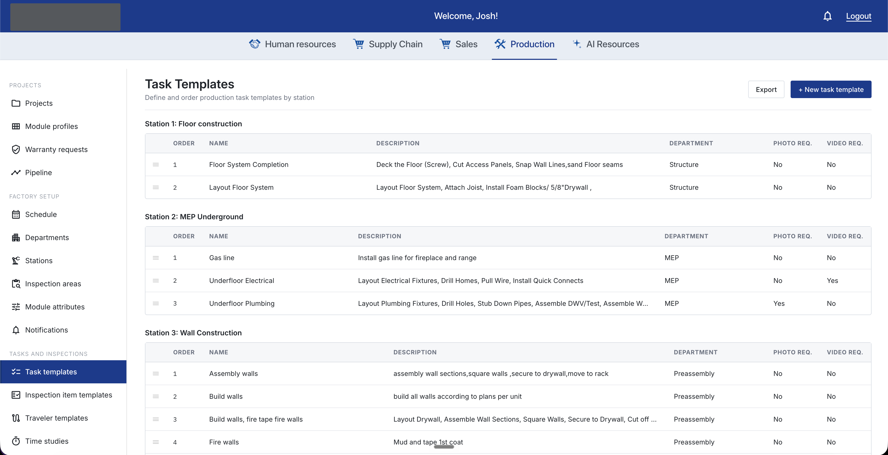Open the AI Resources tab
Image resolution: width=888 pixels, height=455 pixels.
[x=606, y=44]
